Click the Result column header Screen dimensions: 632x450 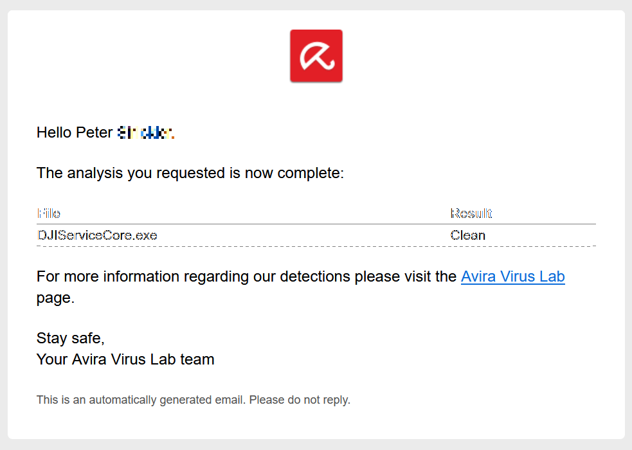471,213
